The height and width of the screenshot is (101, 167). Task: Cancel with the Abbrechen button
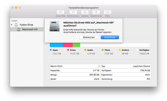coord(89,37)
